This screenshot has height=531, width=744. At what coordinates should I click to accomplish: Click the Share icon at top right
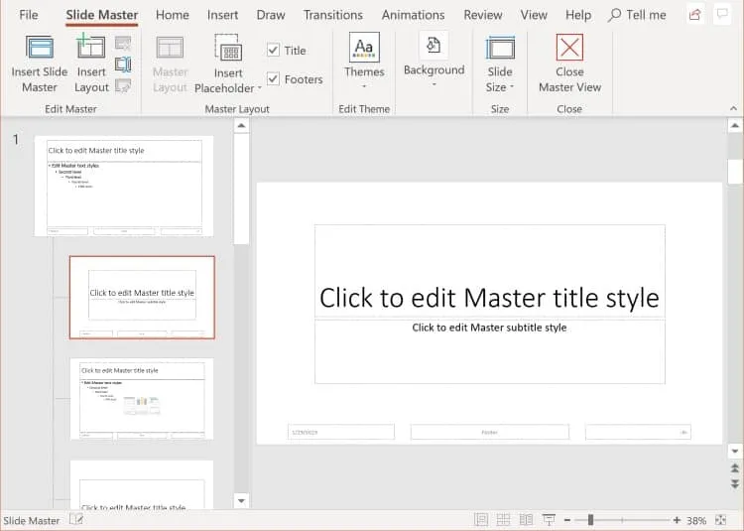695,15
